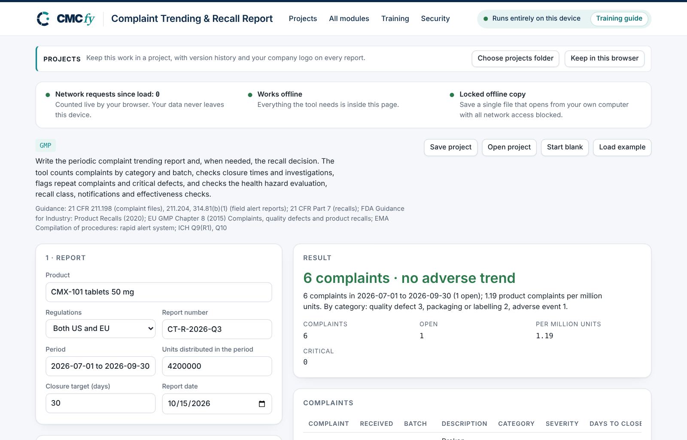Click the 'Works offline' heading

280,94
